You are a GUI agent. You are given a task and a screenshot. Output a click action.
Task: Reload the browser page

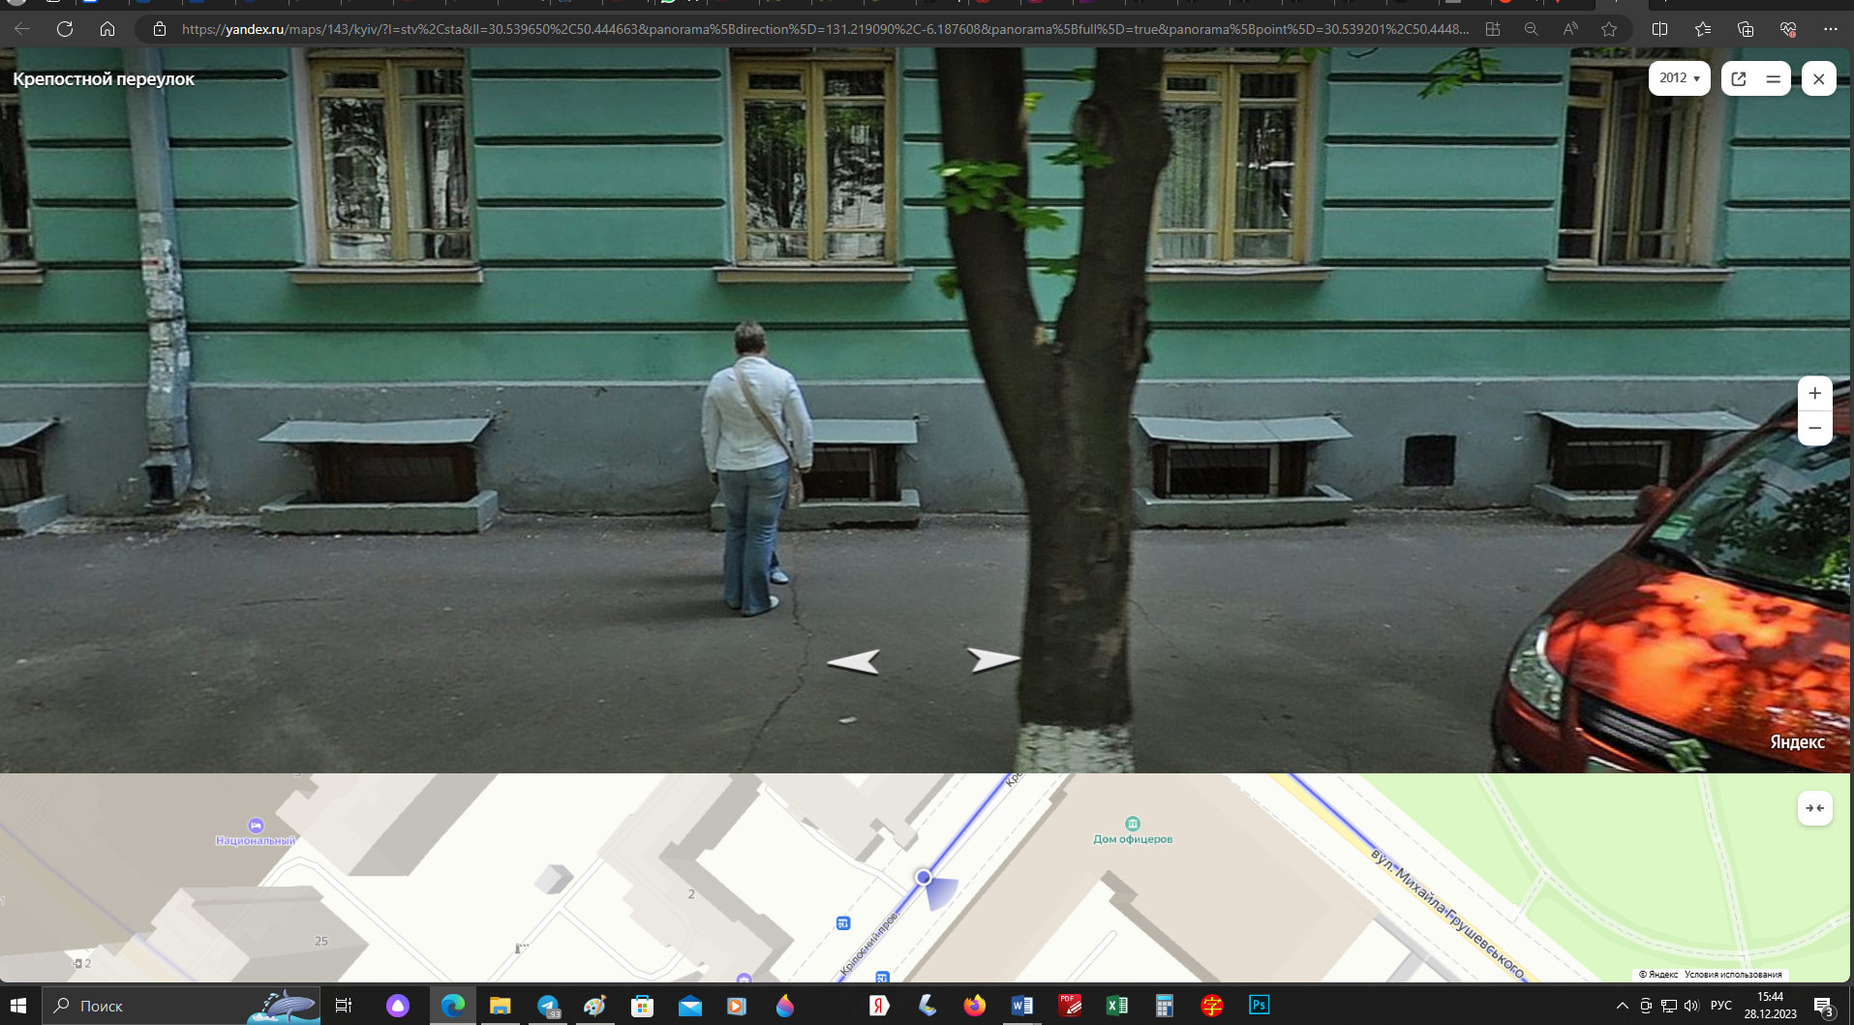pyautogui.click(x=65, y=29)
